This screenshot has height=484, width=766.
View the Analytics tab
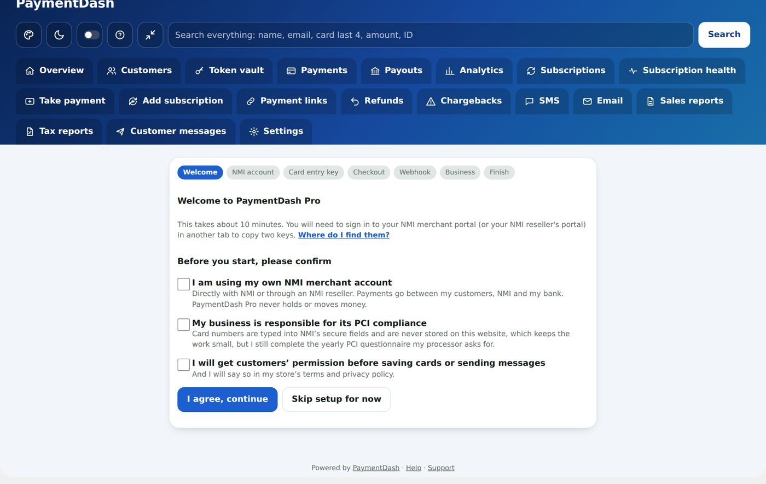[474, 71]
